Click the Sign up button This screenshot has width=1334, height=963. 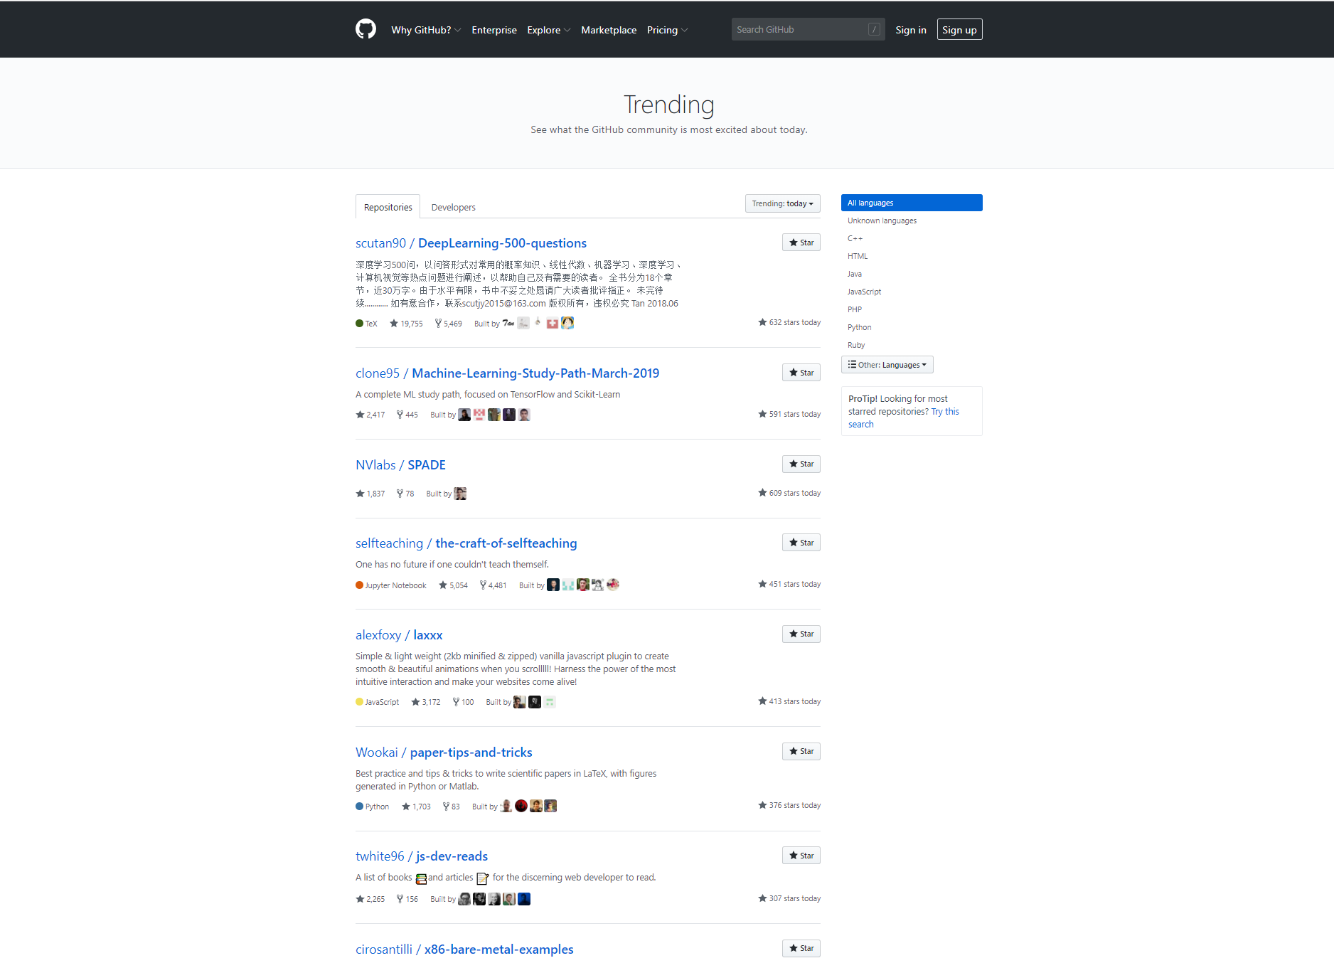click(959, 29)
